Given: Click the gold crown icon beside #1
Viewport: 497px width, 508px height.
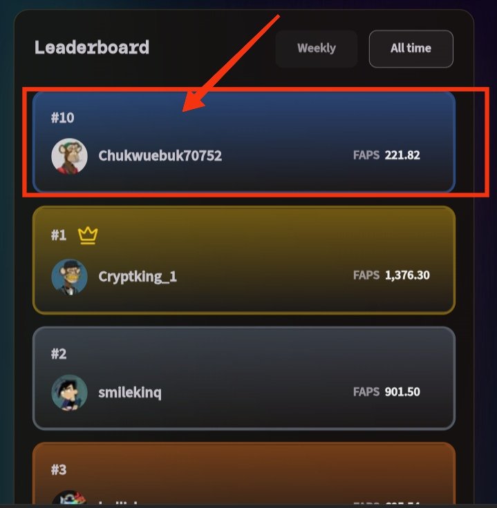Looking at the screenshot, I should pos(88,235).
